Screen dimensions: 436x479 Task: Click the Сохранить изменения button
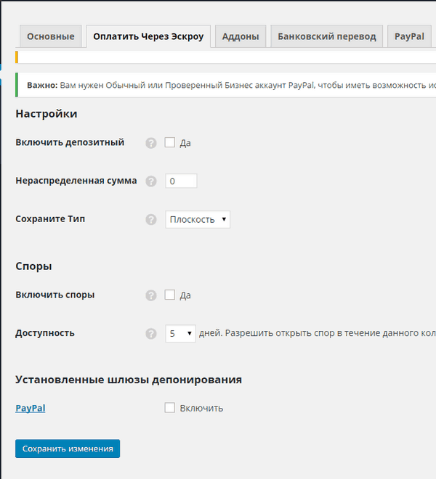pyautogui.click(x=68, y=449)
